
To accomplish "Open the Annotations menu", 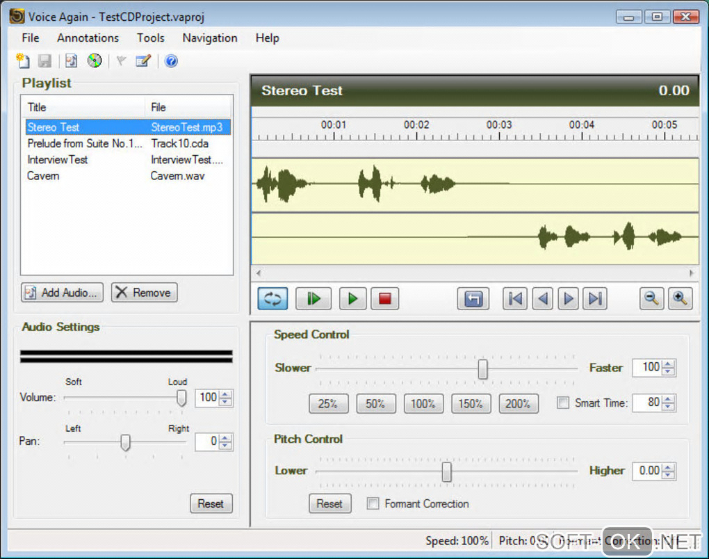I will [x=88, y=38].
